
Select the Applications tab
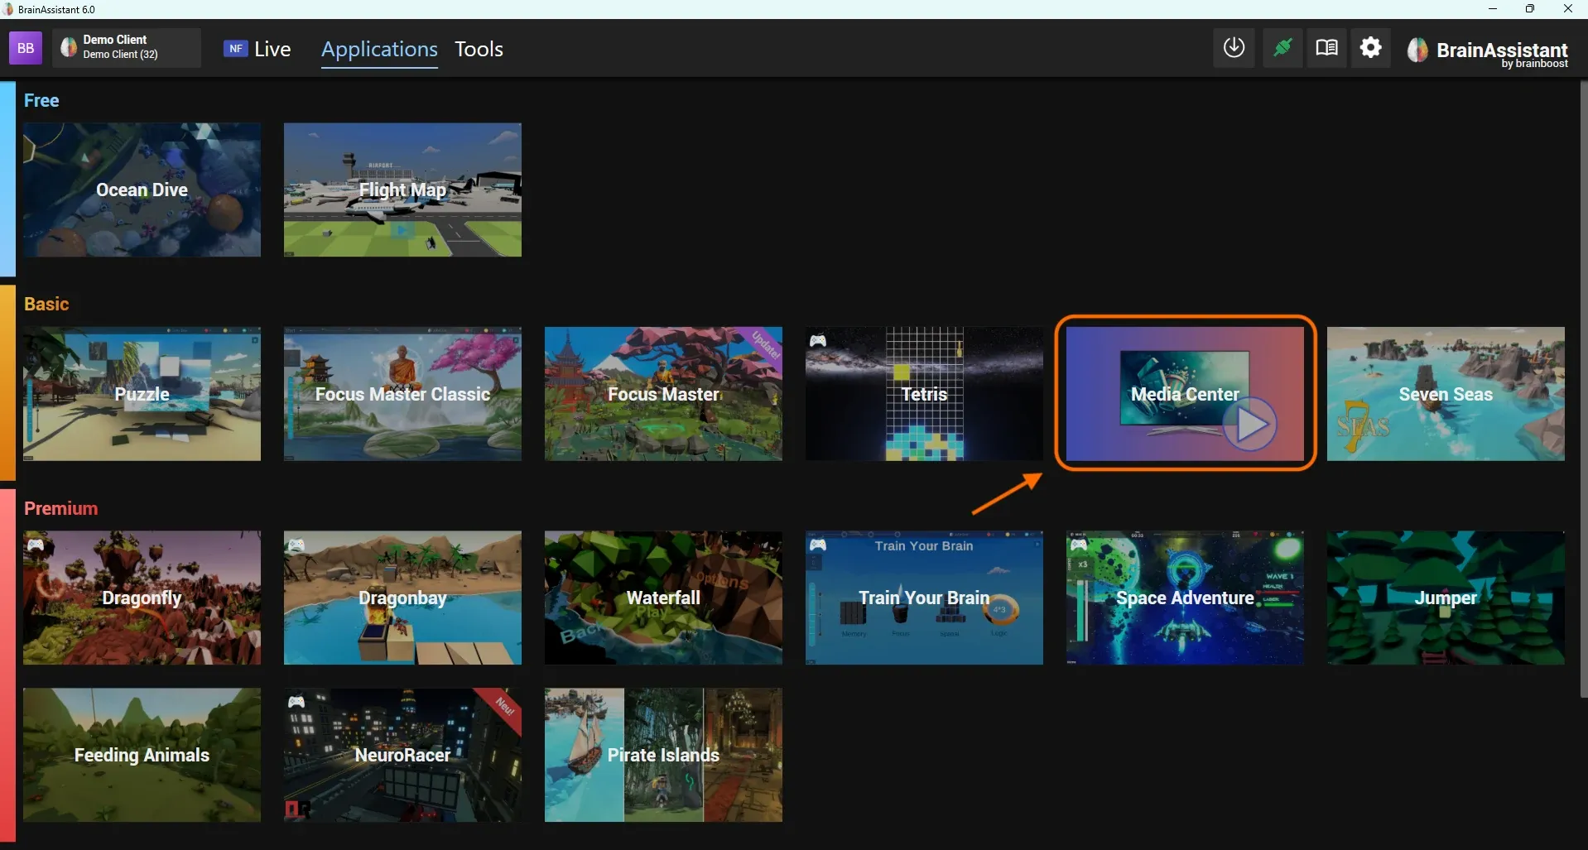click(379, 50)
